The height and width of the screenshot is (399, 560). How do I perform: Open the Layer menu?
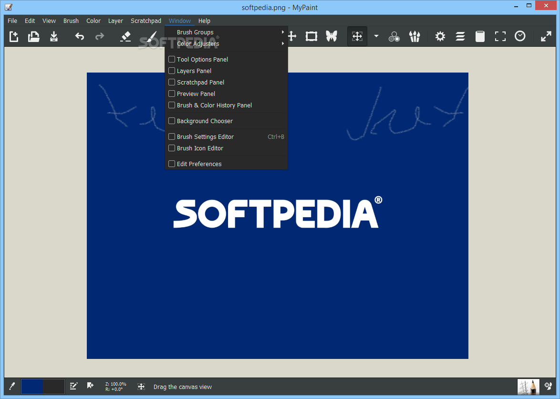pos(115,21)
